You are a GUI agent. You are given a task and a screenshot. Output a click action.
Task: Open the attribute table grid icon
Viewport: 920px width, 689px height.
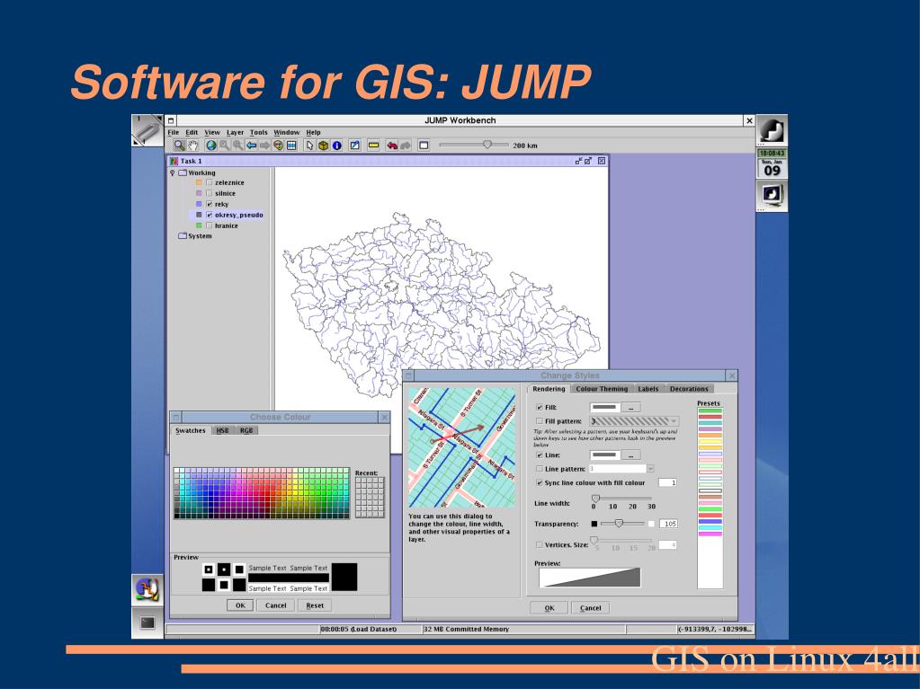coord(291,146)
